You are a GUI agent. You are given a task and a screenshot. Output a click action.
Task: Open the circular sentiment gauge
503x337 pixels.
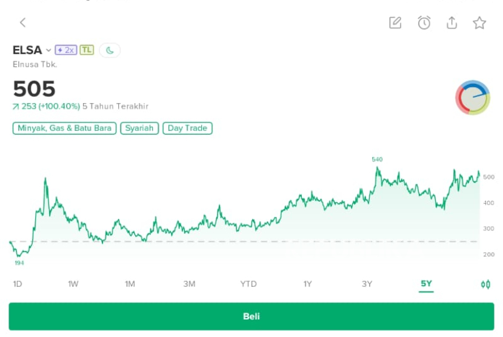click(x=473, y=97)
